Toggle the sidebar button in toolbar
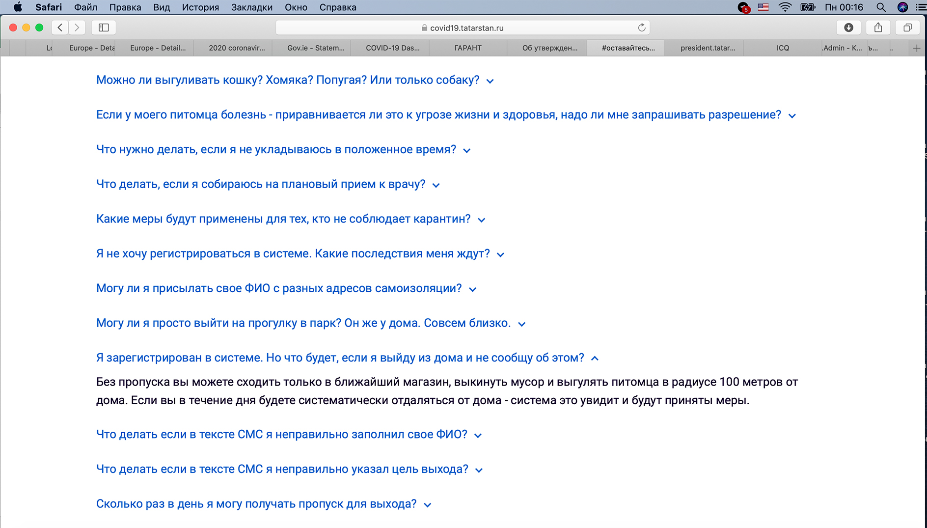This screenshot has width=927, height=528. click(104, 28)
